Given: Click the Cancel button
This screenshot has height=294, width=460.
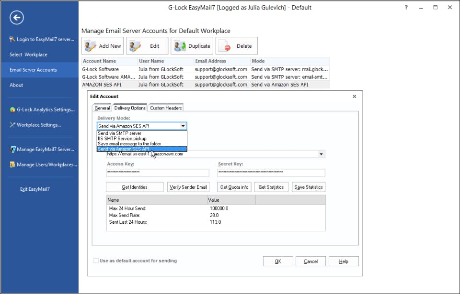Looking at the screenshot, I should [x=310, y=261].
